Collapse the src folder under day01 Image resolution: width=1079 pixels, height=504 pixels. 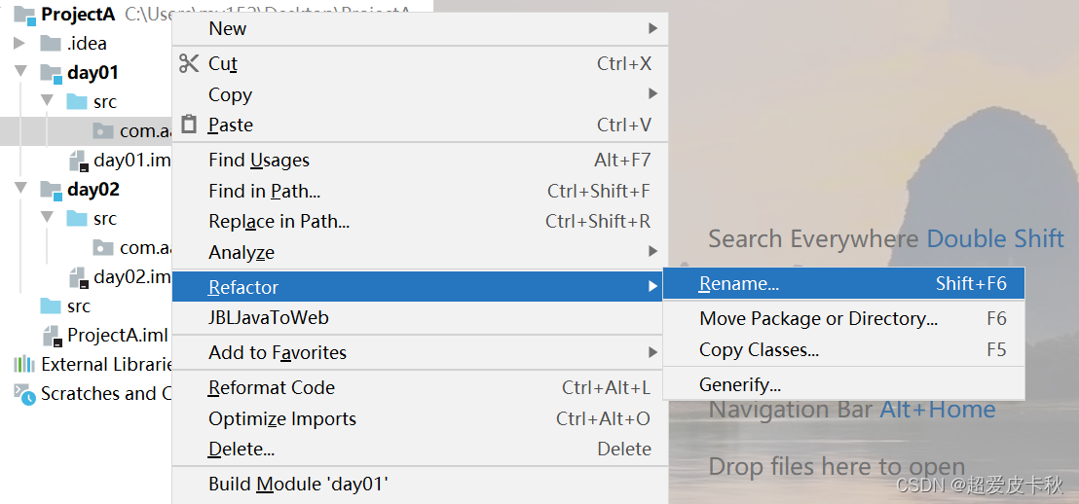pyautogui.click(x=47, y=101)
